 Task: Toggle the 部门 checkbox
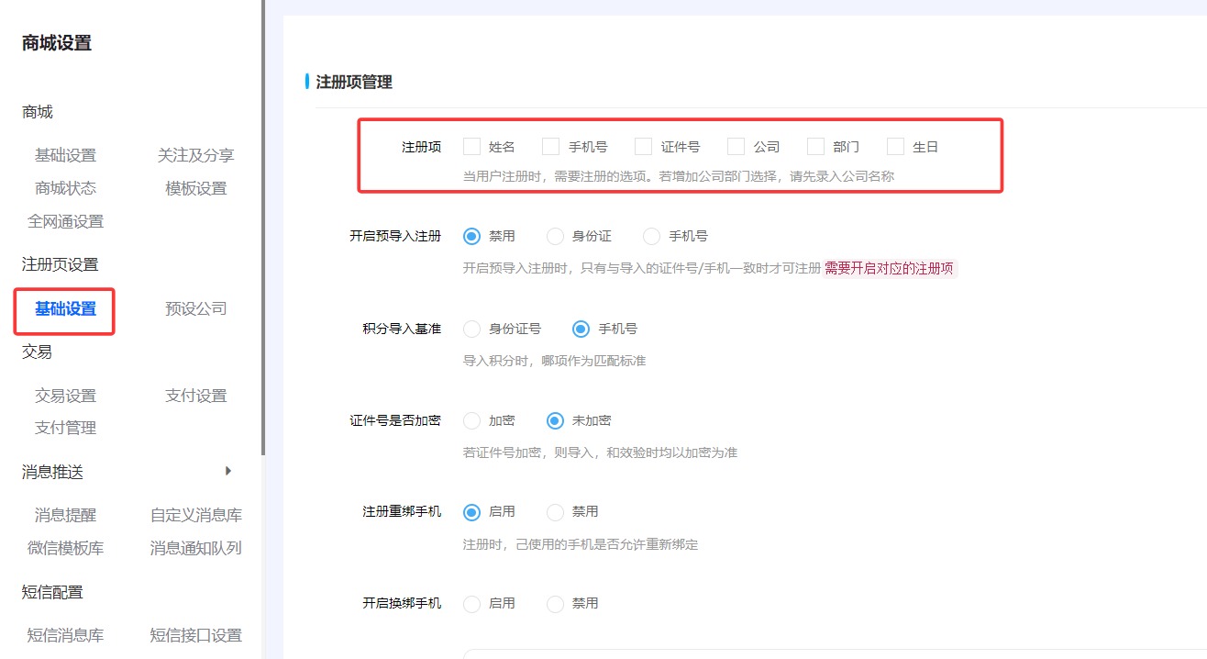click(x=816, y=147)
